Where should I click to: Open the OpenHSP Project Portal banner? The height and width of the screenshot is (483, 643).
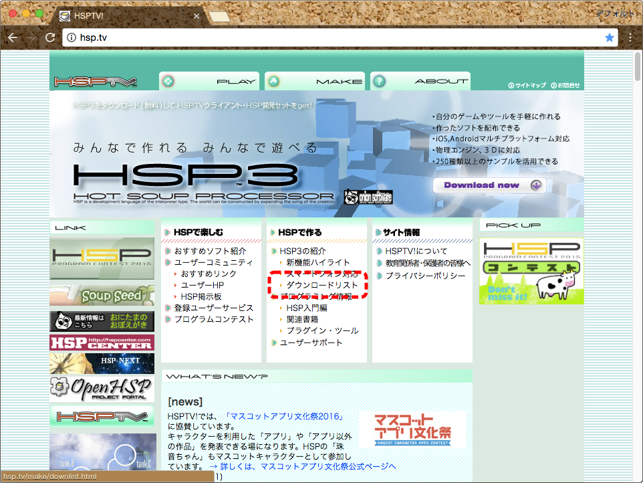point(102,389)
